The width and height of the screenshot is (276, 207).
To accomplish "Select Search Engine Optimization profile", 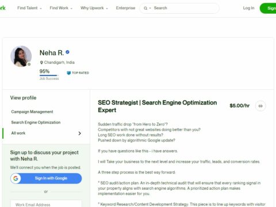I will coord(36,122).
